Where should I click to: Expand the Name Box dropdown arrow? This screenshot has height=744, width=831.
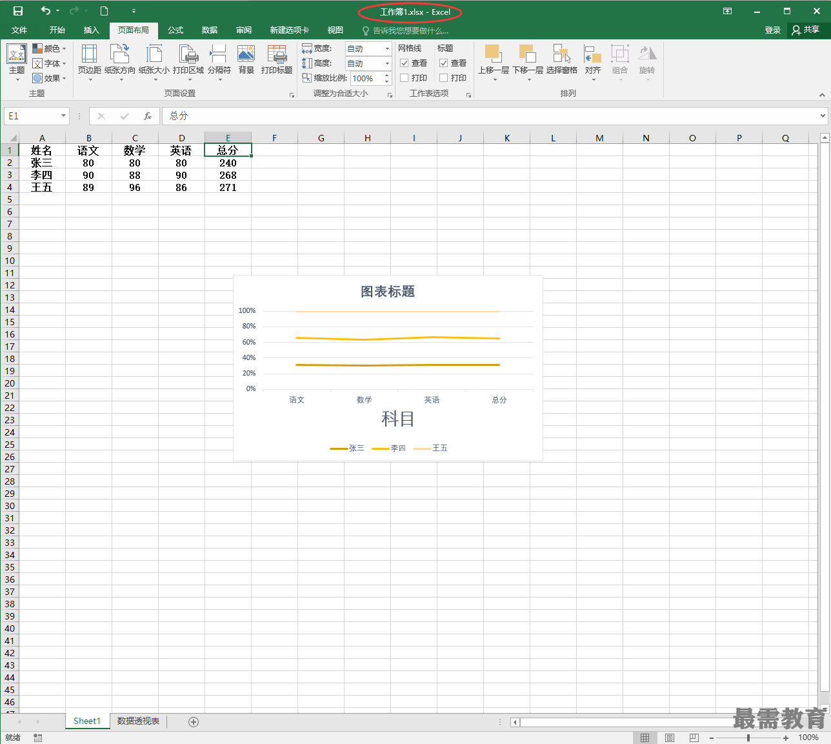coord(63,116)
